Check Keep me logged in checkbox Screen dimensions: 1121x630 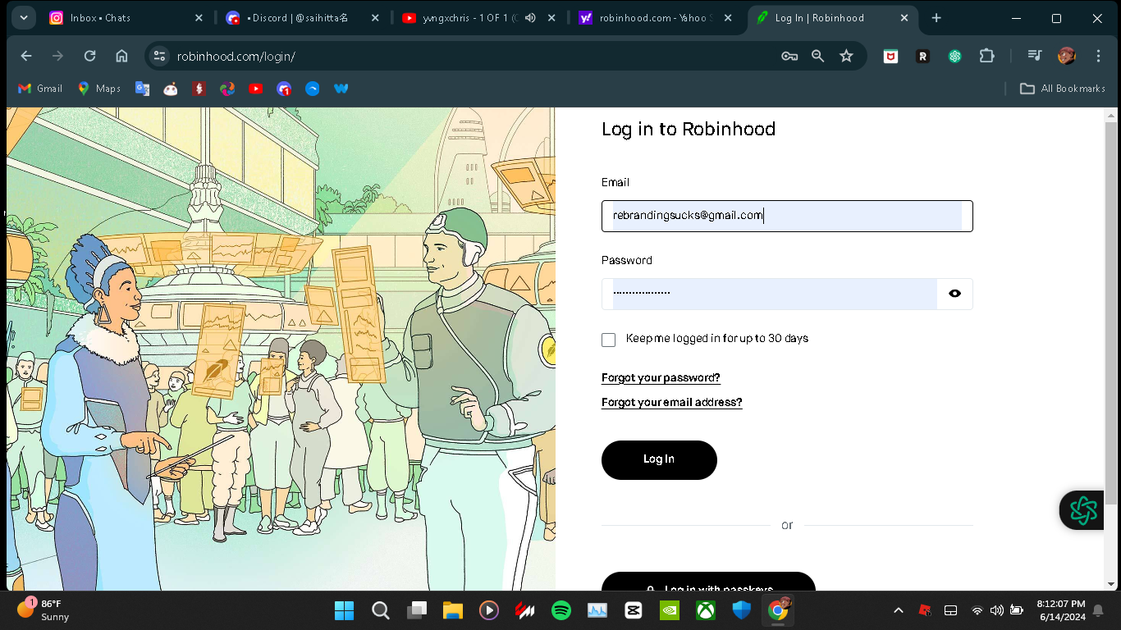coord(608,340)
